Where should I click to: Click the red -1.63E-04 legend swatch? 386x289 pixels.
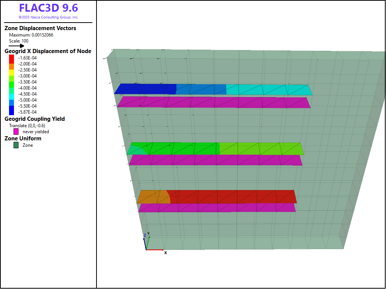12,58
